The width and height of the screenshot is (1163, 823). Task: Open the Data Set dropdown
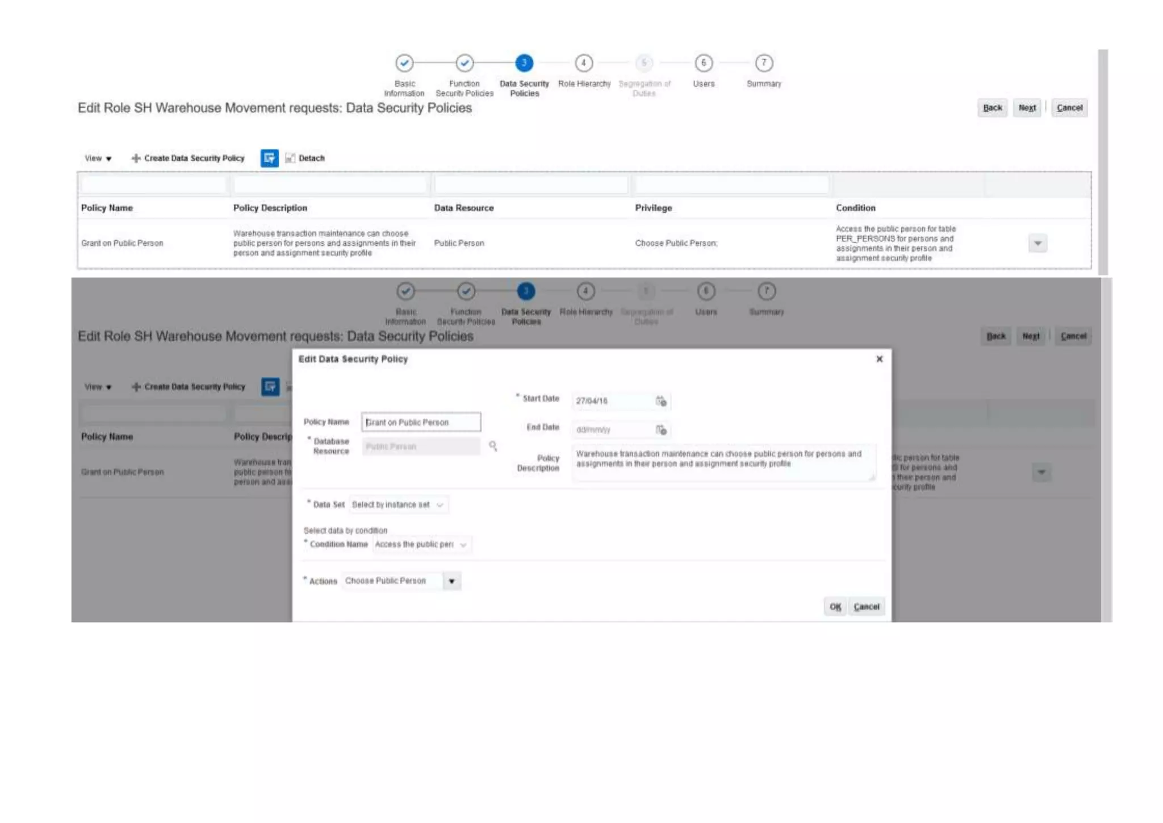click(x=440, y=505)
